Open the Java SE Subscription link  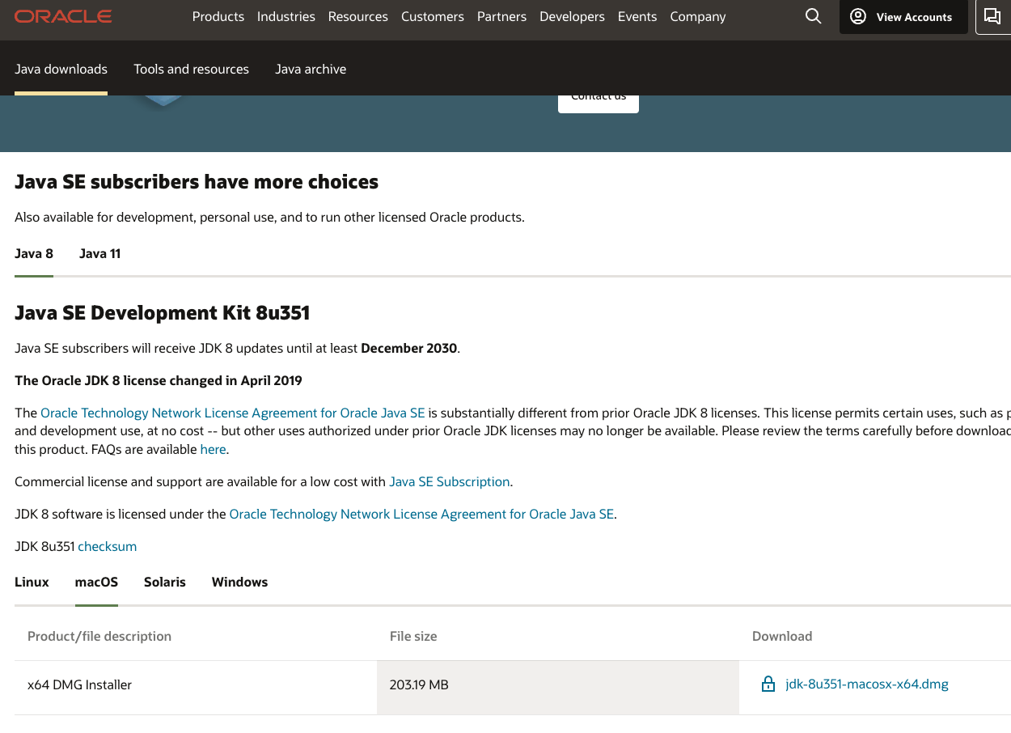click(x=450, y=481)
